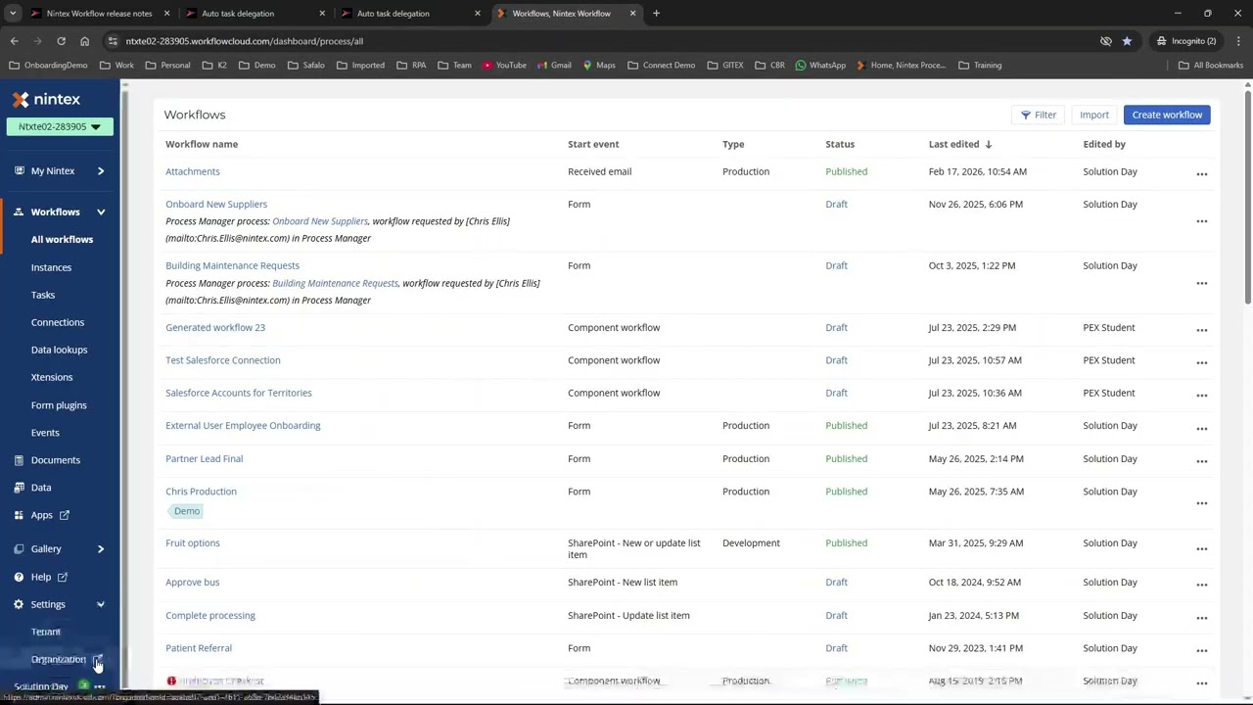Open the tab search dropdown arrow
This screenshot has width=1253, height=705.
[x=13, y=14]
